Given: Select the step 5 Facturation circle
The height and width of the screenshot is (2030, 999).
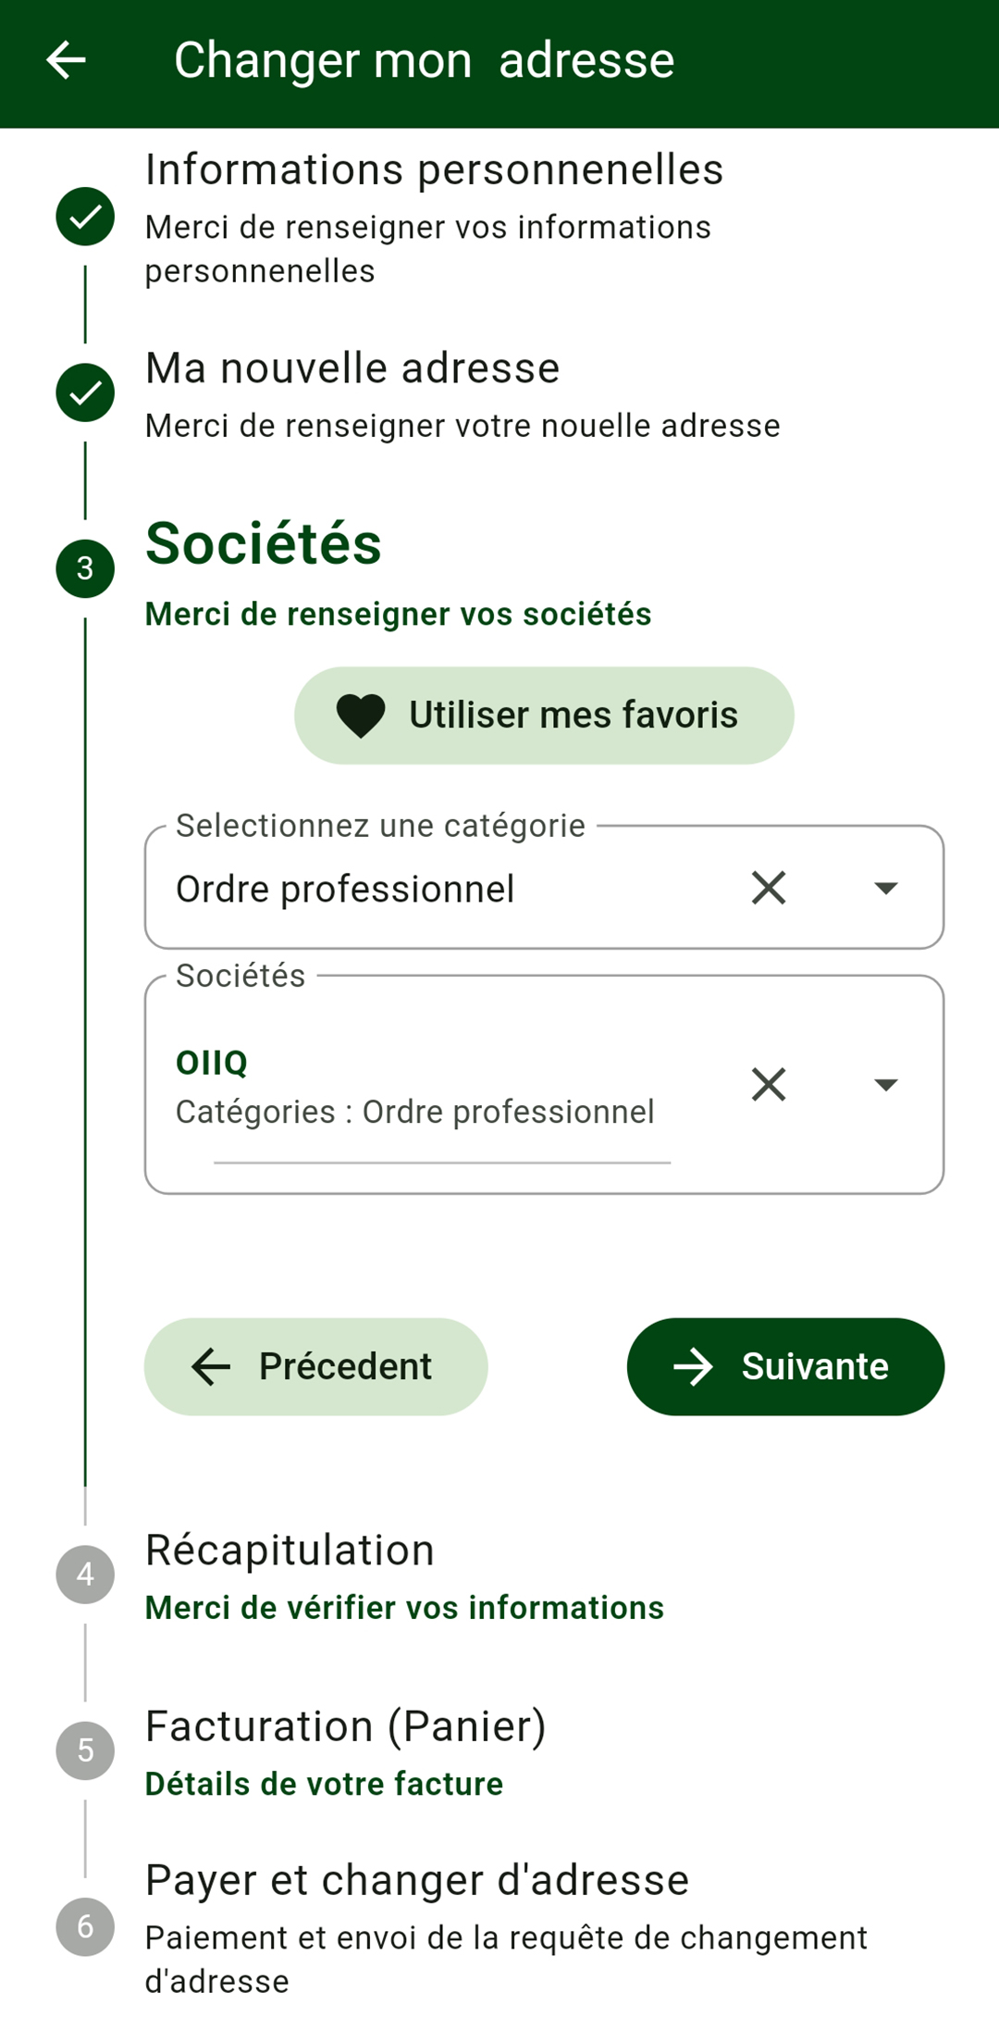Looking at the screenshot, I should [85, 1750].
